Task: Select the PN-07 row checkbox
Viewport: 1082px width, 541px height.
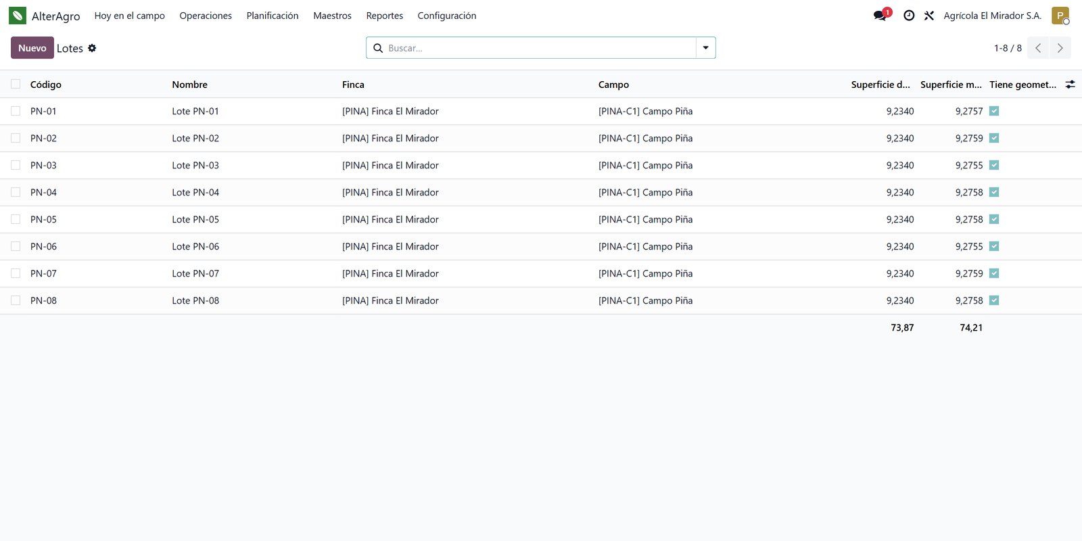Action: tap(16, 273)
